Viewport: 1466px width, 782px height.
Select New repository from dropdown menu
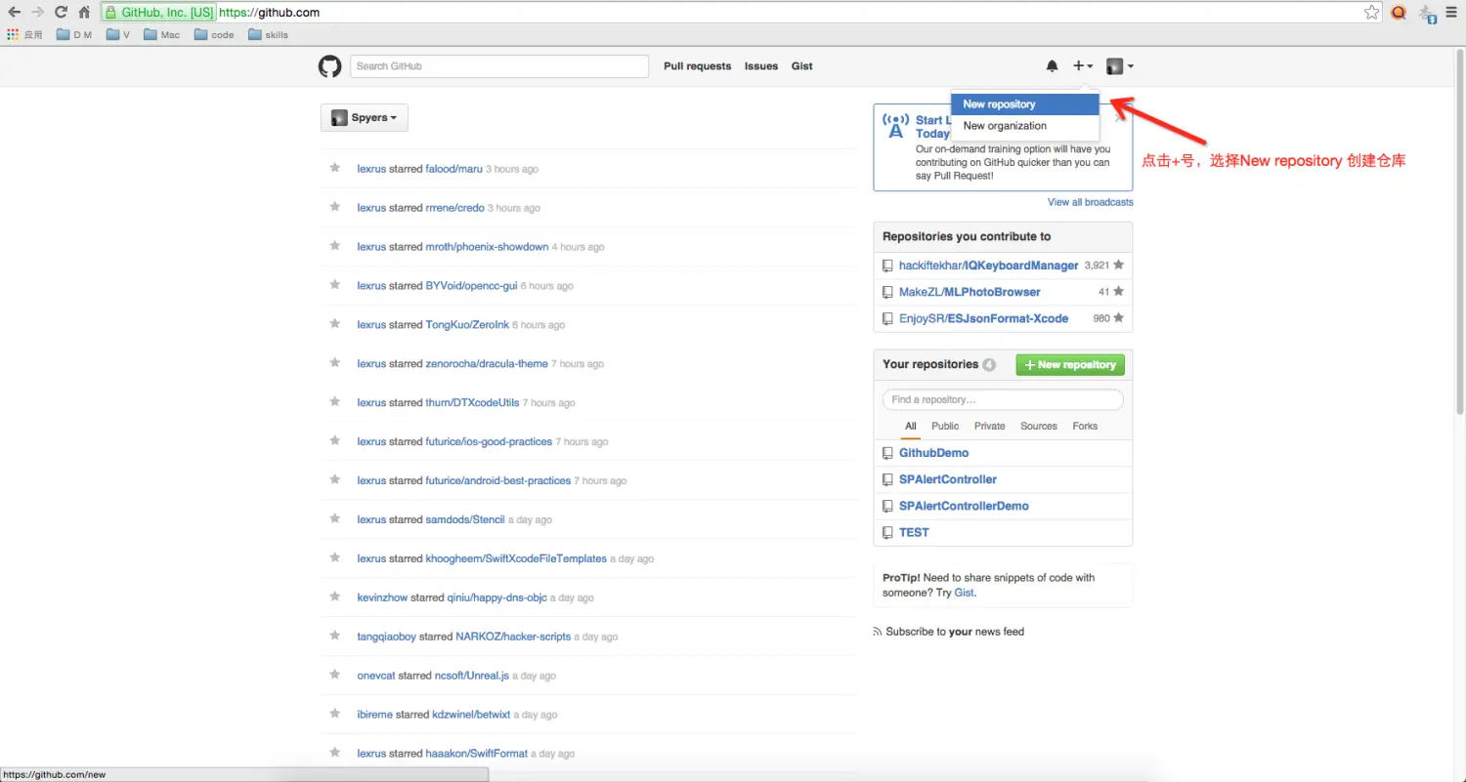(1025, 104)
